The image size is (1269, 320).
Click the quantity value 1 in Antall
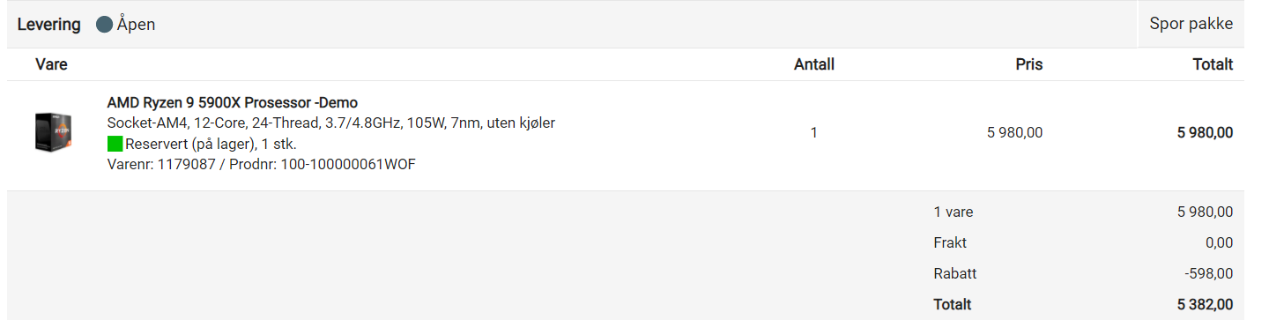point(813,133)
